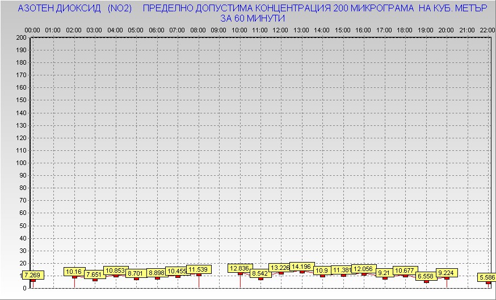Select the 5.586 data label
The image size is (496, 300).
point(487,277)
